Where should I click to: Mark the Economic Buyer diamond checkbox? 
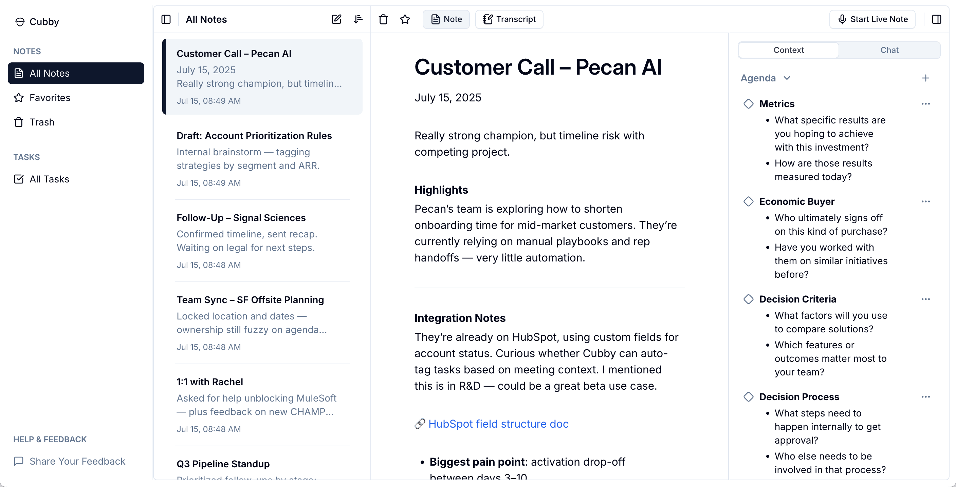pos(749,202)
